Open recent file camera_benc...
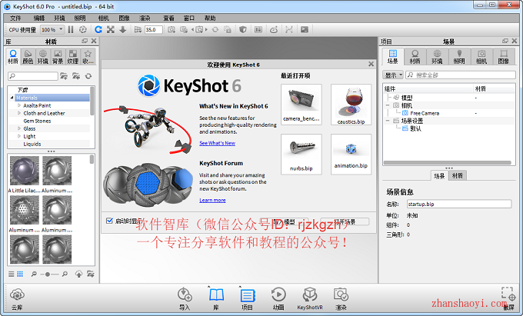Viewport: 523px width, 316px height. pos(301,105)
